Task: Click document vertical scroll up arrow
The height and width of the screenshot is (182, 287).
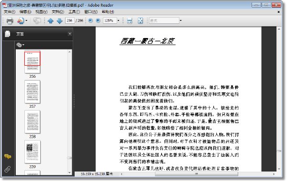Action: (279, 29)
